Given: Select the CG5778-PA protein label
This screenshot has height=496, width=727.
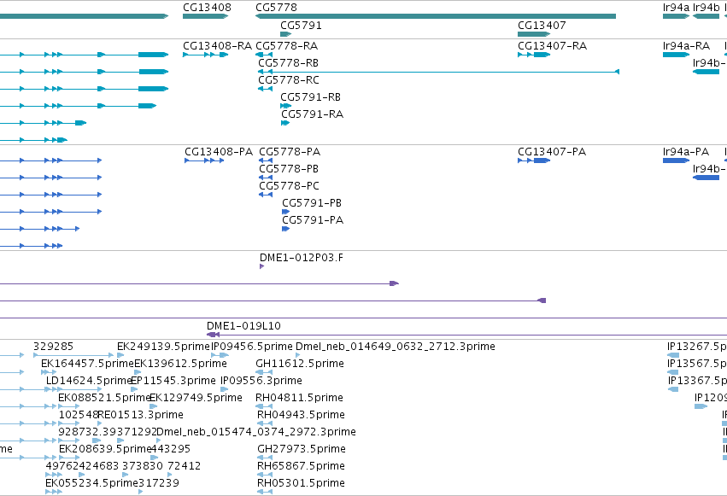Looking at the screenshot, I should pos(290,152).
